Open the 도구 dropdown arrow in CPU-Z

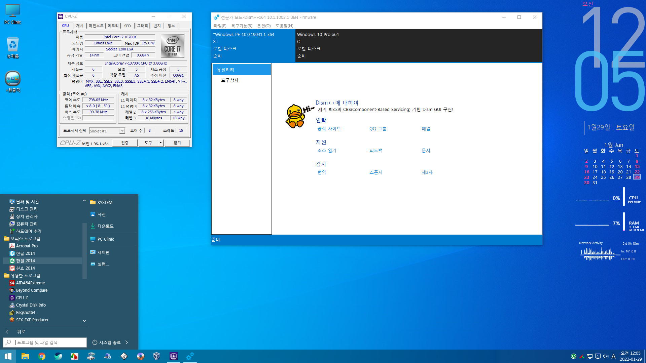(x=160, y=143)
